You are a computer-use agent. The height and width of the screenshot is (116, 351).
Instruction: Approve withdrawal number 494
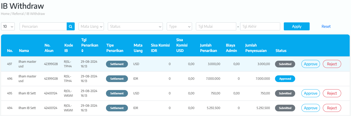coord(310,108)
